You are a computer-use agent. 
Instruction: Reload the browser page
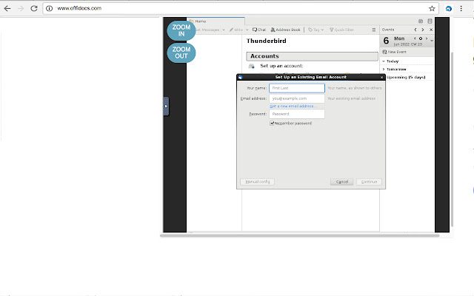click(x=34, y=8)
